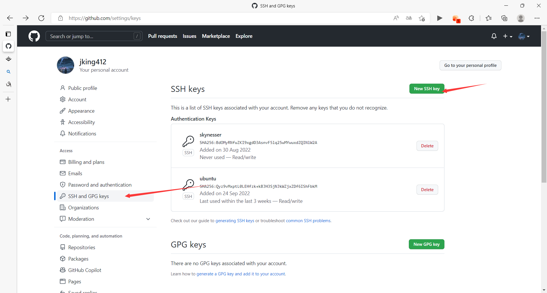Viewport: 547px width, 293px height.
Task: Click the GitHub Octocat logo in header
Action: (x=34, y=36)
